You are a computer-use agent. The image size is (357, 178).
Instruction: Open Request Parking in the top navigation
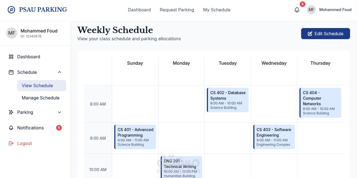point(177,10)
